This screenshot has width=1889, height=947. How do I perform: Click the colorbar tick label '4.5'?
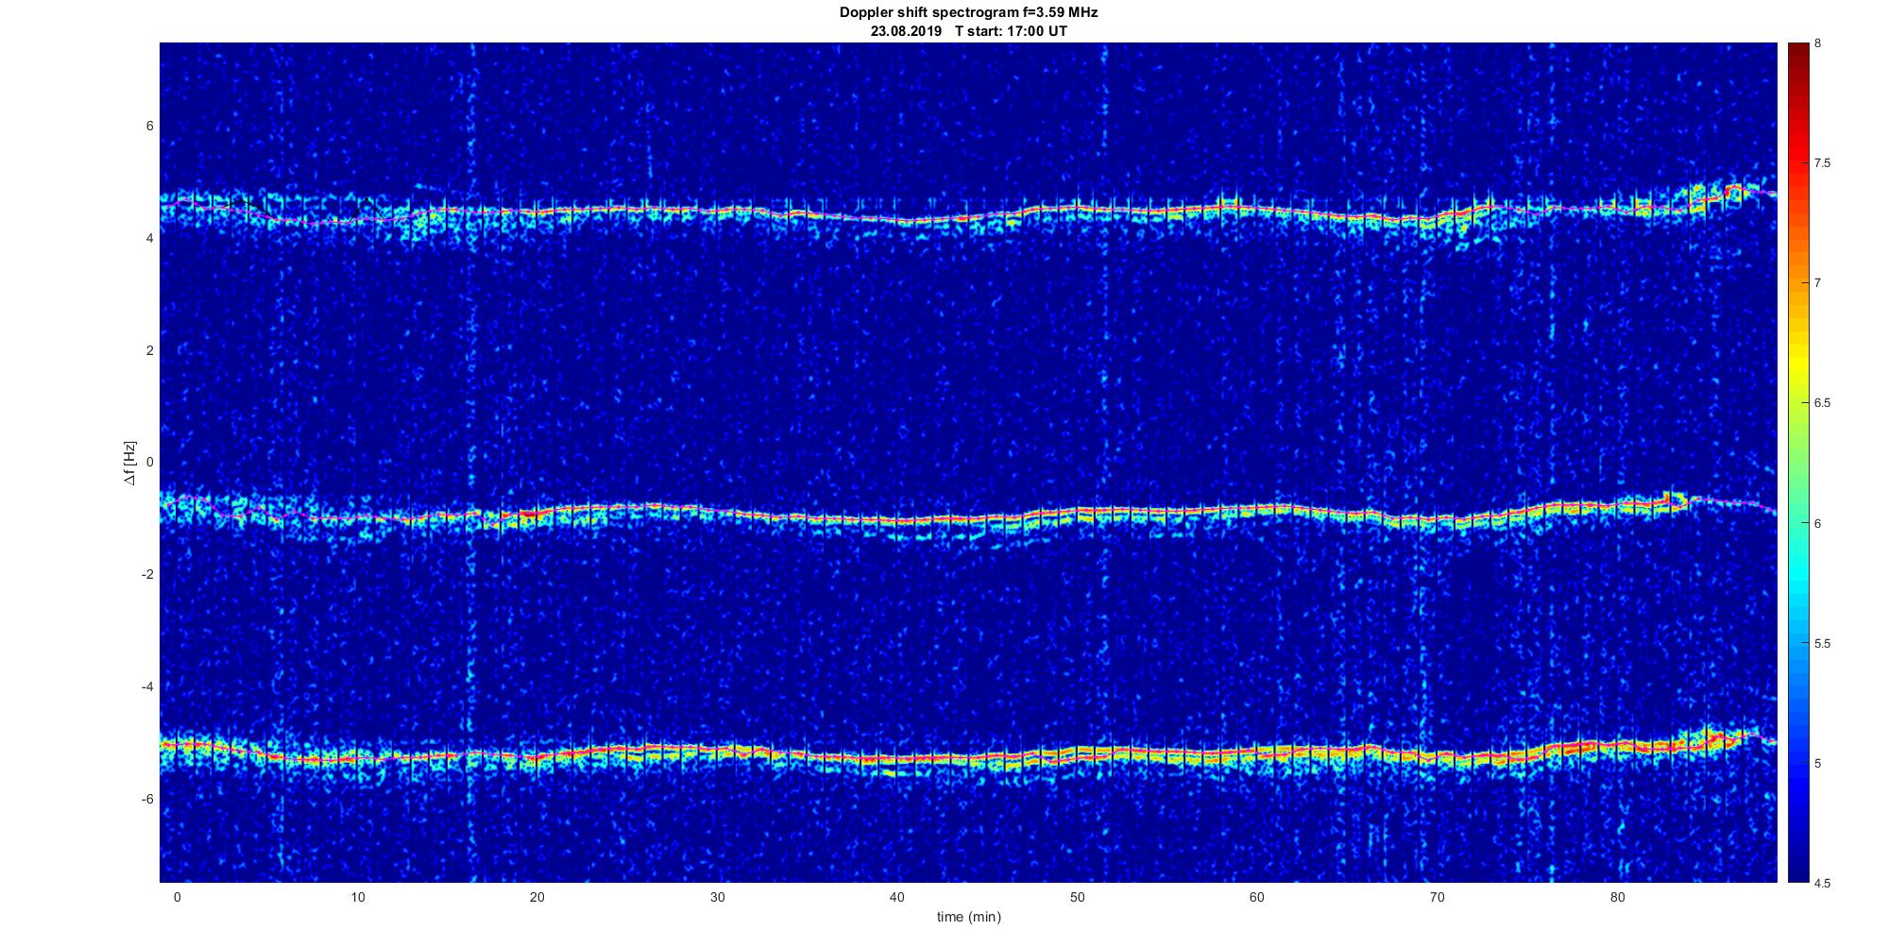tap(1822, 884)
